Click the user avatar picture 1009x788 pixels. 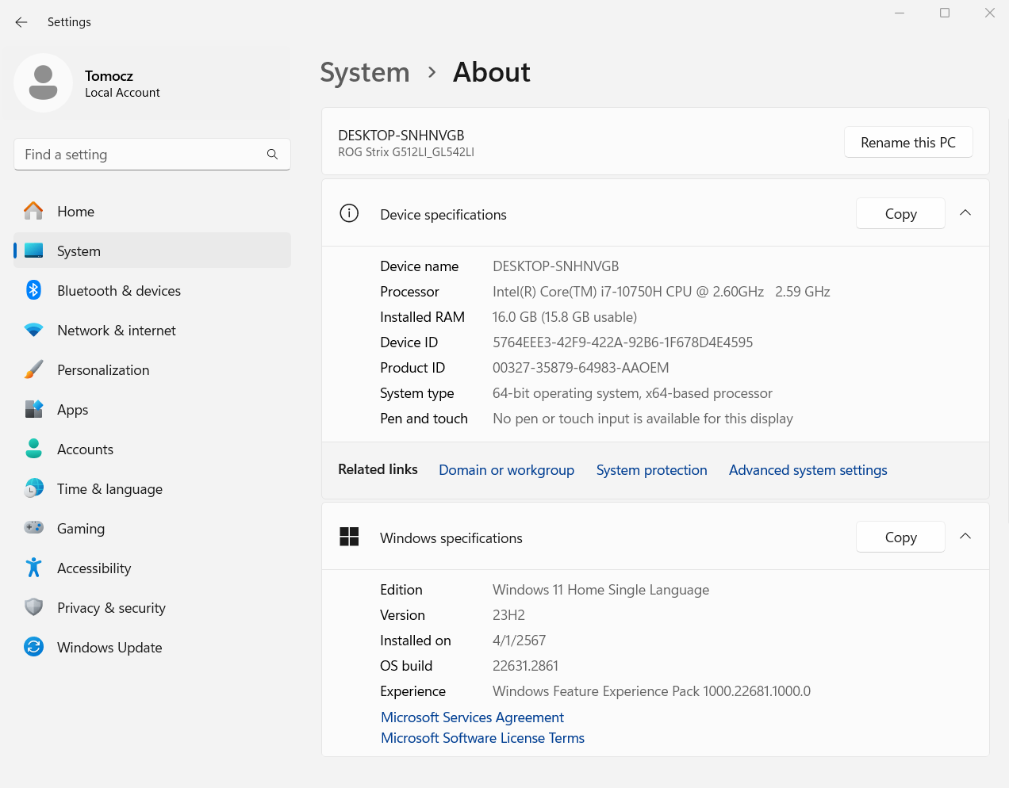(x=44, y=83)
